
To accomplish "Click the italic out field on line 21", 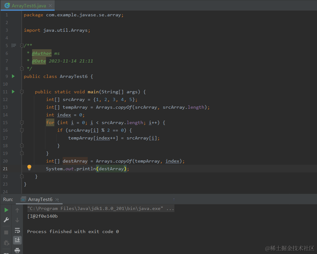I will 69,169.
